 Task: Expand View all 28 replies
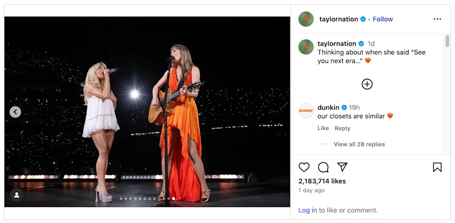(x=359, y=144)
